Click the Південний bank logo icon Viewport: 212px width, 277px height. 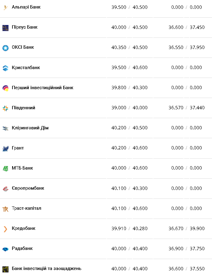tap(5, 108)
